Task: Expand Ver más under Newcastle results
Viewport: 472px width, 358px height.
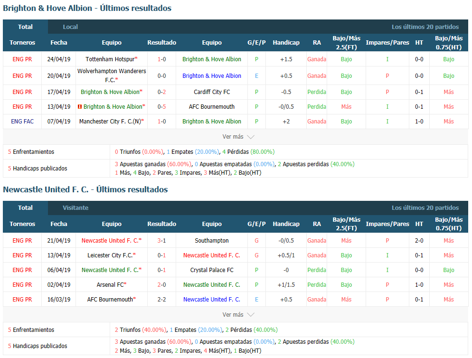Action: 238,315
